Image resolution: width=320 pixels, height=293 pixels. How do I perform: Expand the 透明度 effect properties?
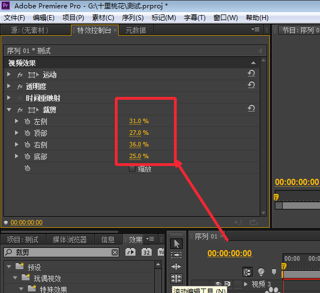click(9, 86)
